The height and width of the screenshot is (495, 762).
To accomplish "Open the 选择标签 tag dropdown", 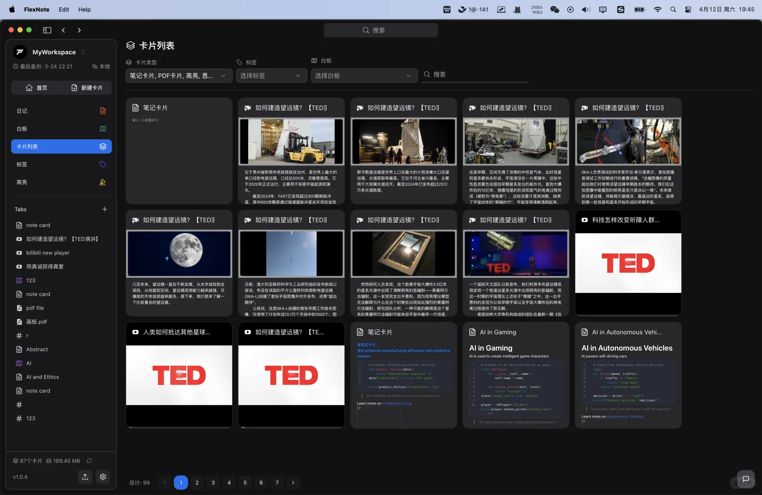I will (x=271, y=76).
